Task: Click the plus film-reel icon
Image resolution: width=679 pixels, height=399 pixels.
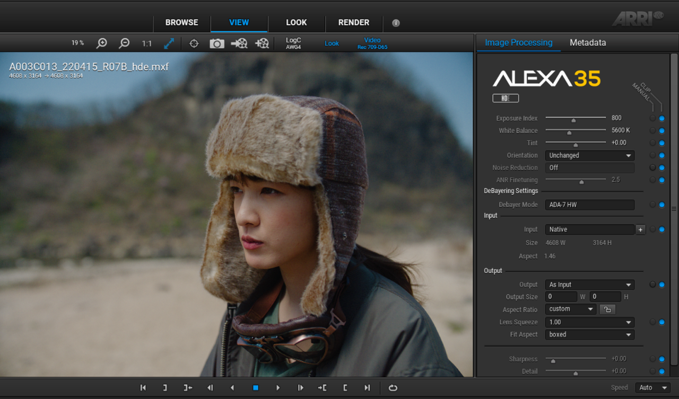Action: click(x=262, y=43)
